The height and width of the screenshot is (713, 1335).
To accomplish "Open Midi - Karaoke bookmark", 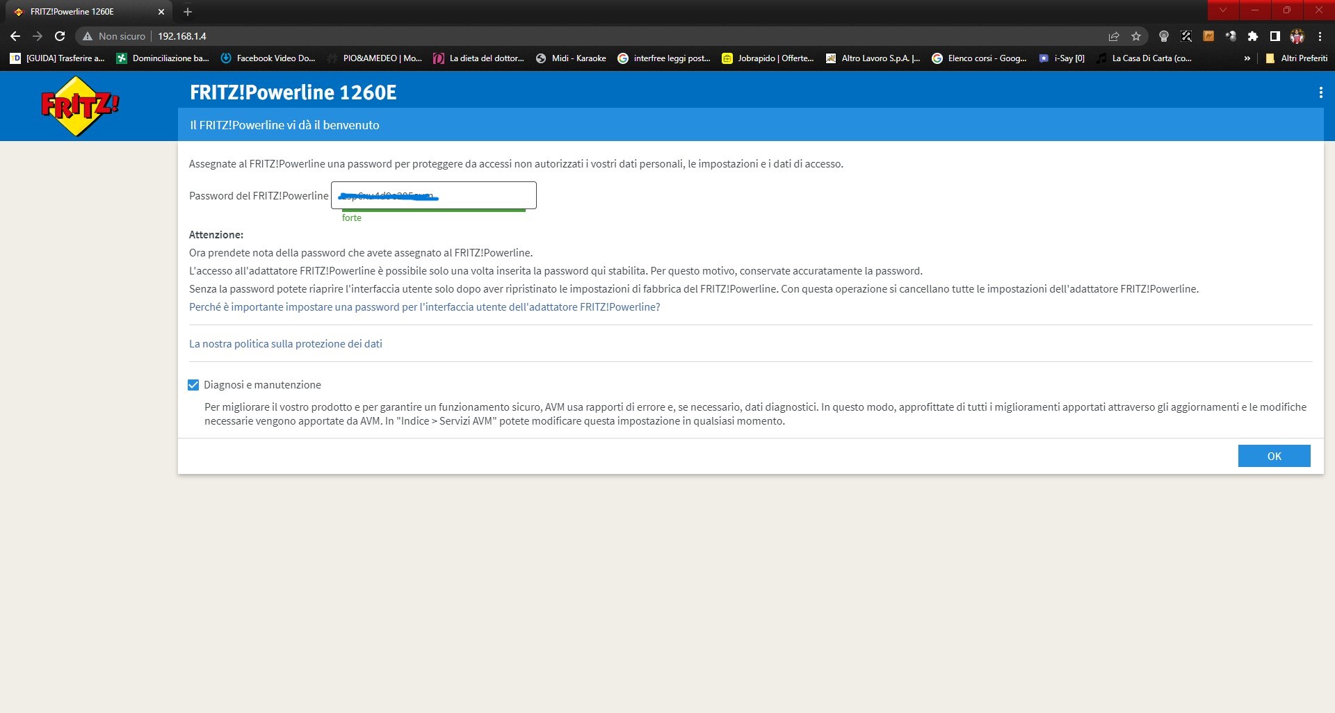I will click(x=571, y=58).
